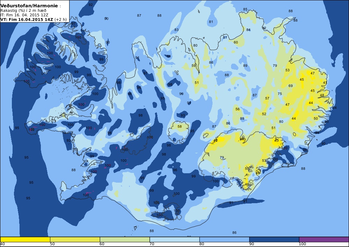Click the Veðurstofan/Harmonie title text
Image resolution: width=349 pixels, height=247 pixels.
pos(29,6)
